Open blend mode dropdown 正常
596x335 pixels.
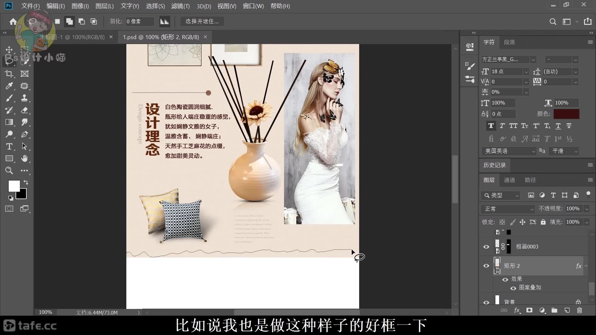[x=508, y=209]
